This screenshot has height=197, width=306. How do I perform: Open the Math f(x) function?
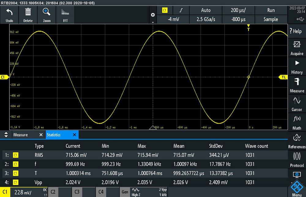click(297, 123)
